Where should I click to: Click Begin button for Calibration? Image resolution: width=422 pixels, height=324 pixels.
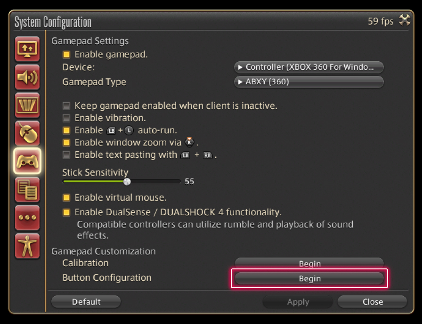click(309, 263)
